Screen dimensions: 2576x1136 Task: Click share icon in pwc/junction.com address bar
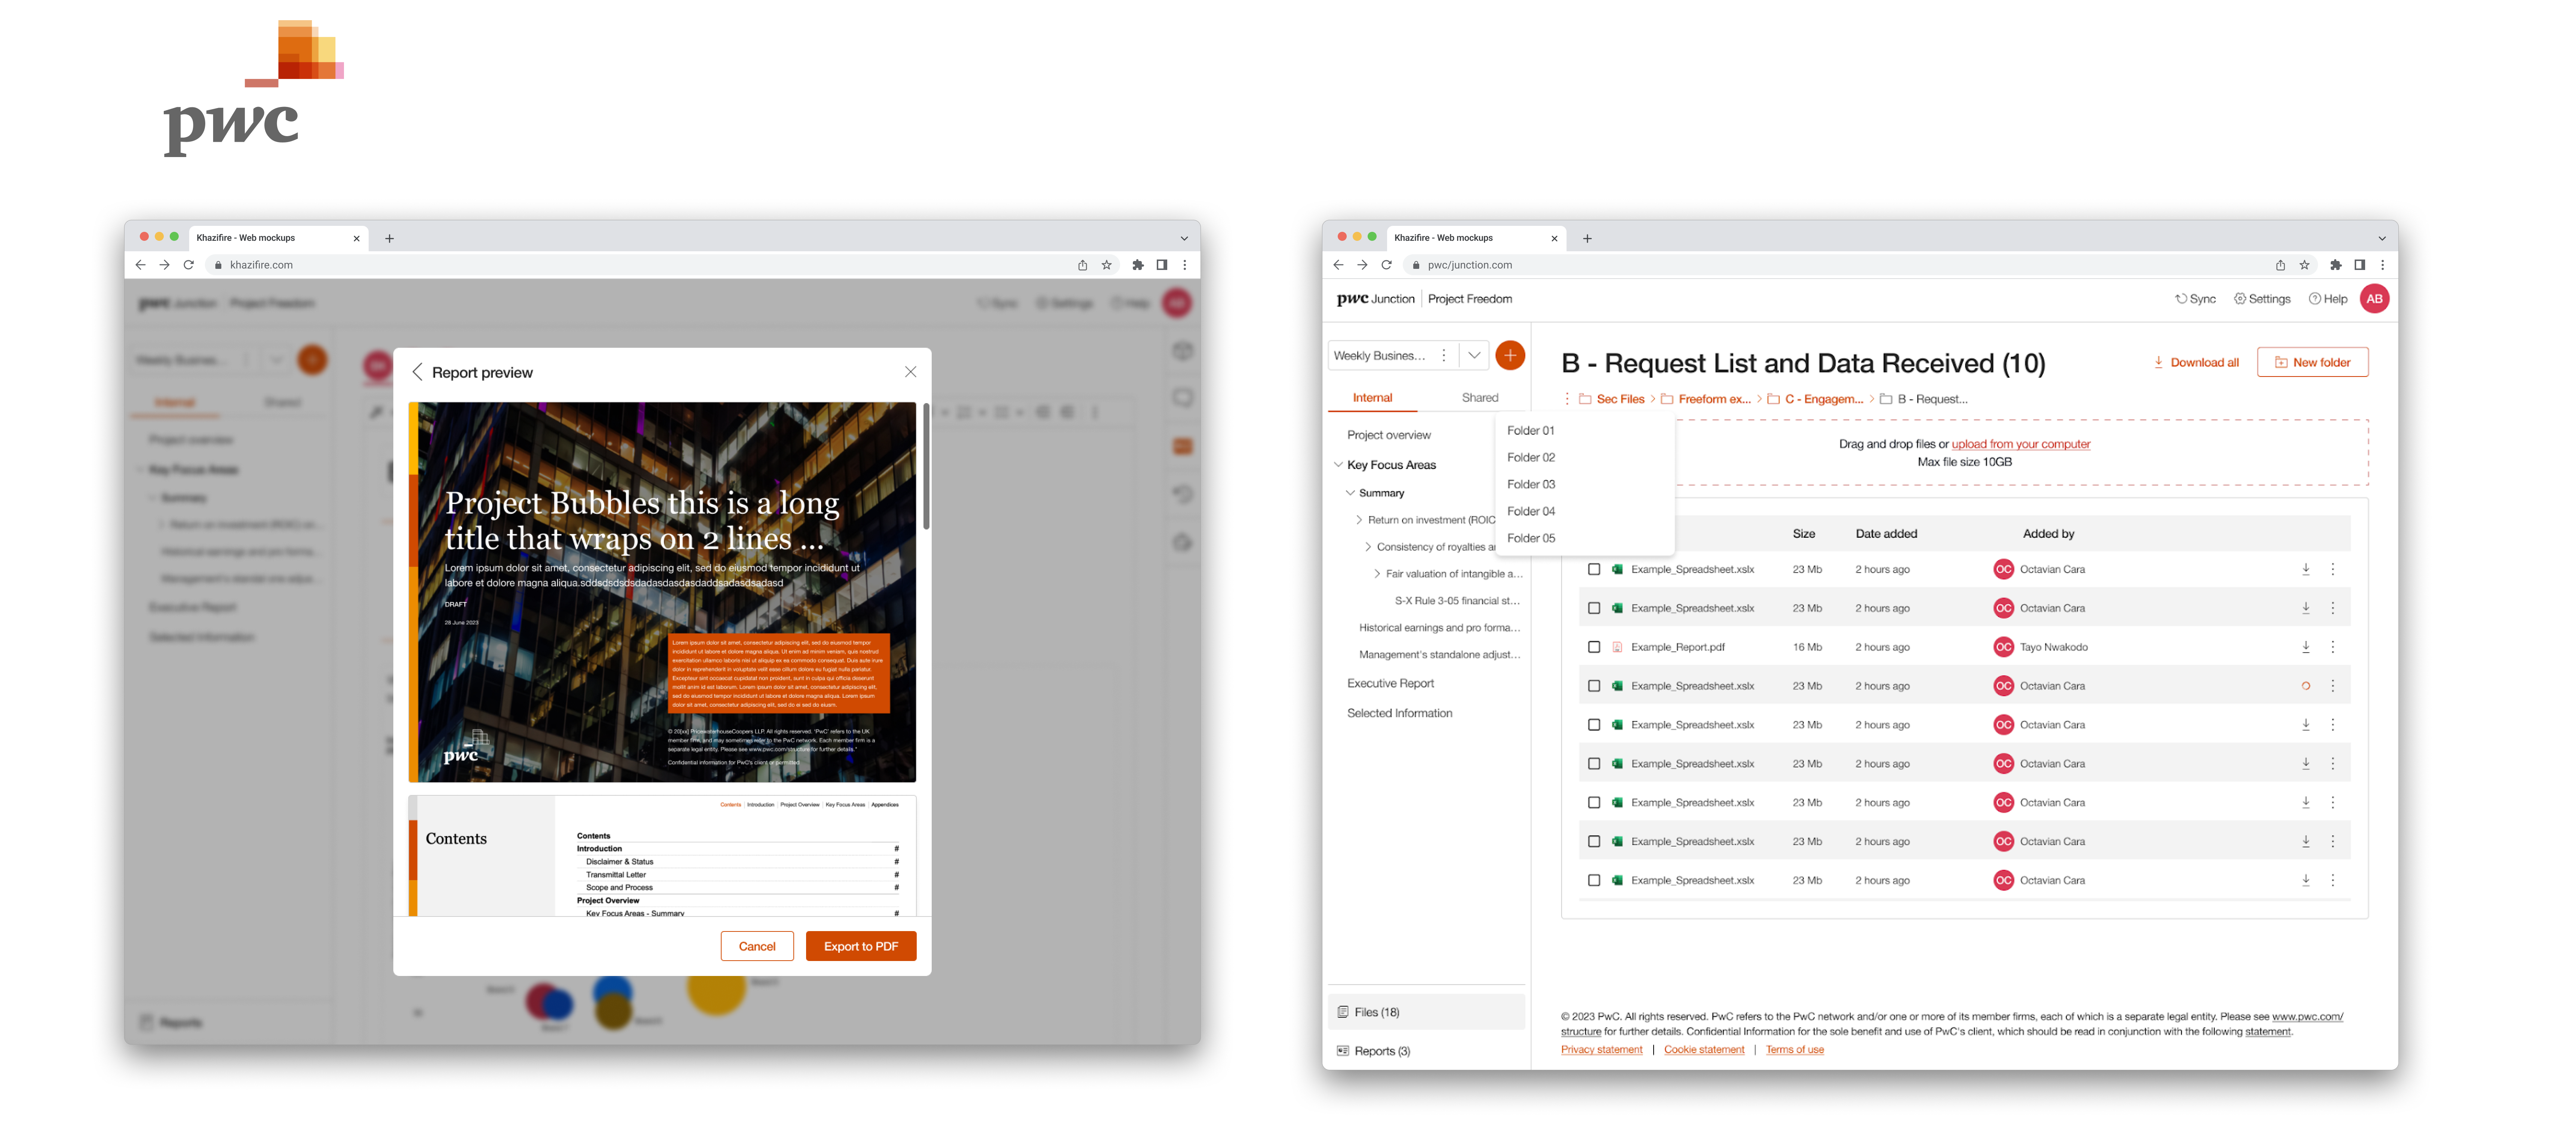pos(2280,265)
